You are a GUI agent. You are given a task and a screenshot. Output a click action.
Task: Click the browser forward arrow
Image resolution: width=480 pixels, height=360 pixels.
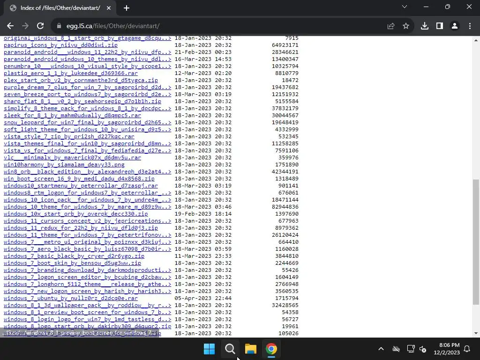(25, 26)
